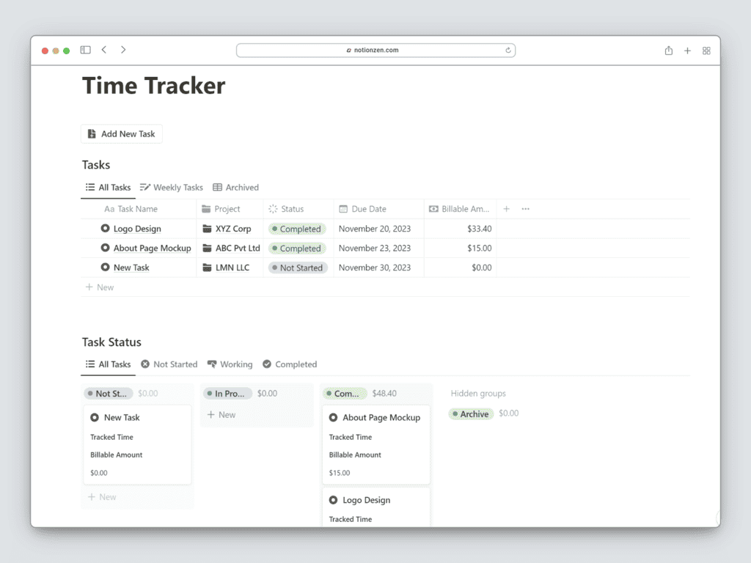Unhide the Archive group in Task Status
The image size is (751, 563).
[x=470, y=413]
